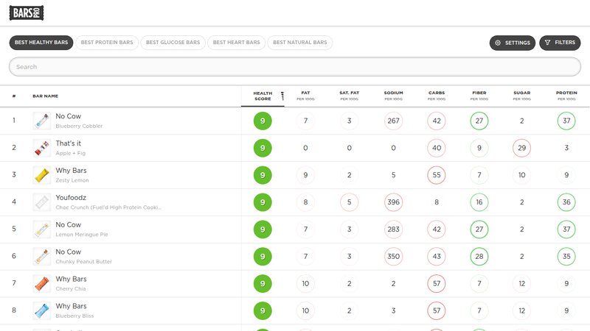Sort by Sat. Fat column header
Screen dimensions: 590x331
pyautogui.click(x=349, y=96)
